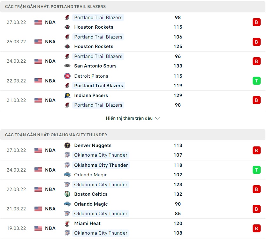Expand more matches with the chevron arrow
267x240 pixels.
(x=157, y=118)
